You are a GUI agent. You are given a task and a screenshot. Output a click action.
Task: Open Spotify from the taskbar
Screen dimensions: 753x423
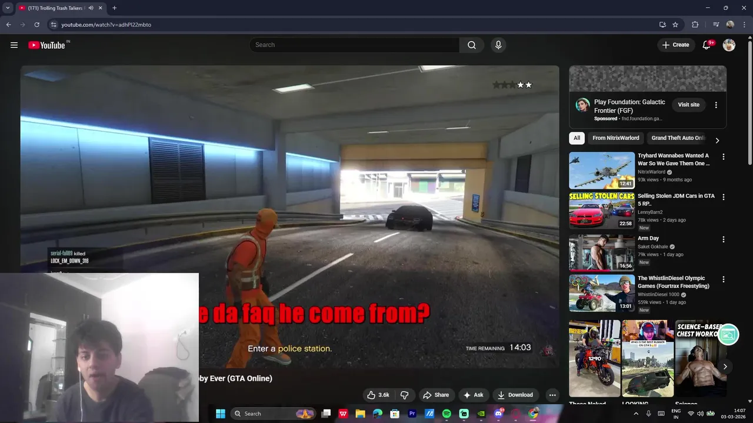tap(447, 414)
